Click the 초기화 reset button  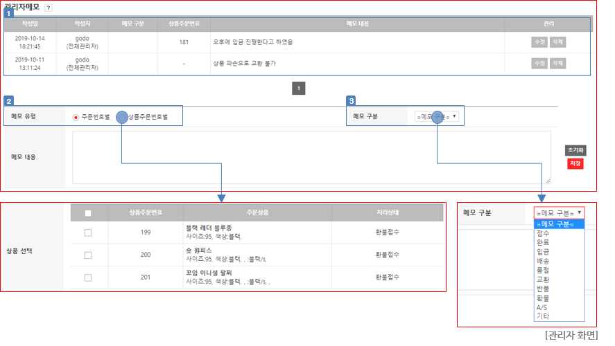point(575,150)
